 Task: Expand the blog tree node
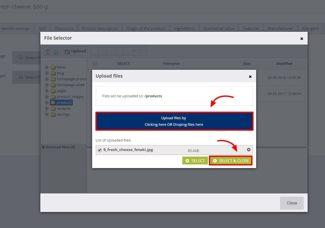(x=47, y=73)
